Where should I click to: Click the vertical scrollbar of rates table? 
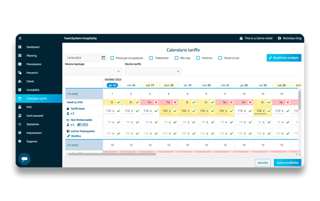point(299,100)
